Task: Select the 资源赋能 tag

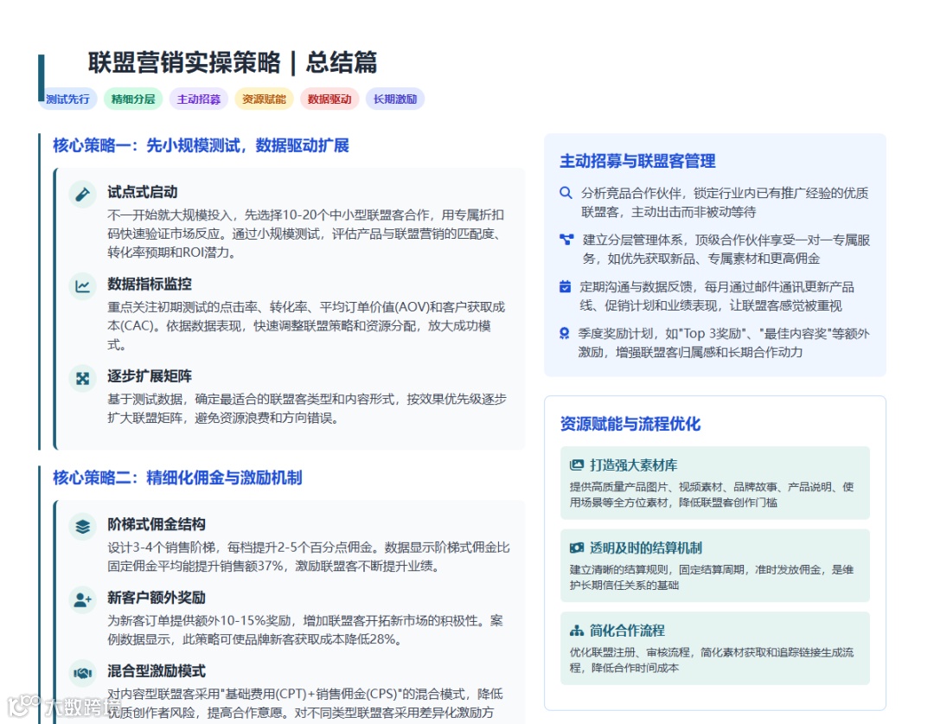Action: point(264,99)
